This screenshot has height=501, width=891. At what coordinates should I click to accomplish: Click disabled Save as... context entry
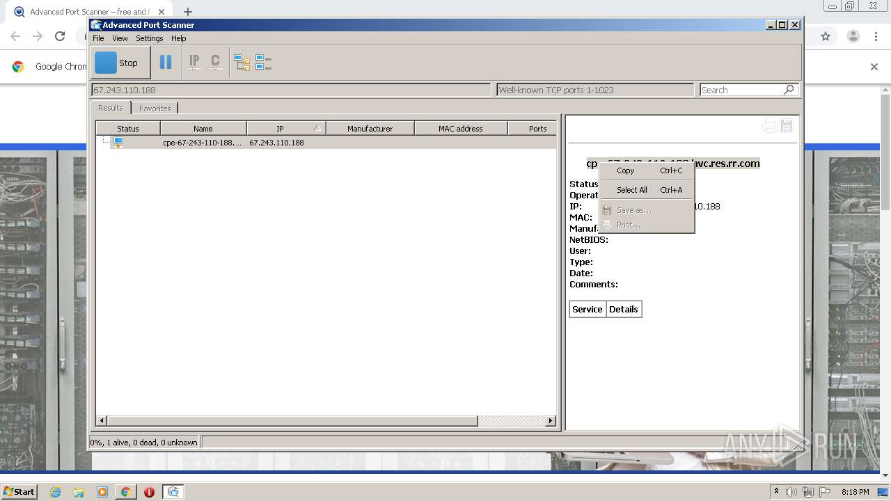[647, 210]
